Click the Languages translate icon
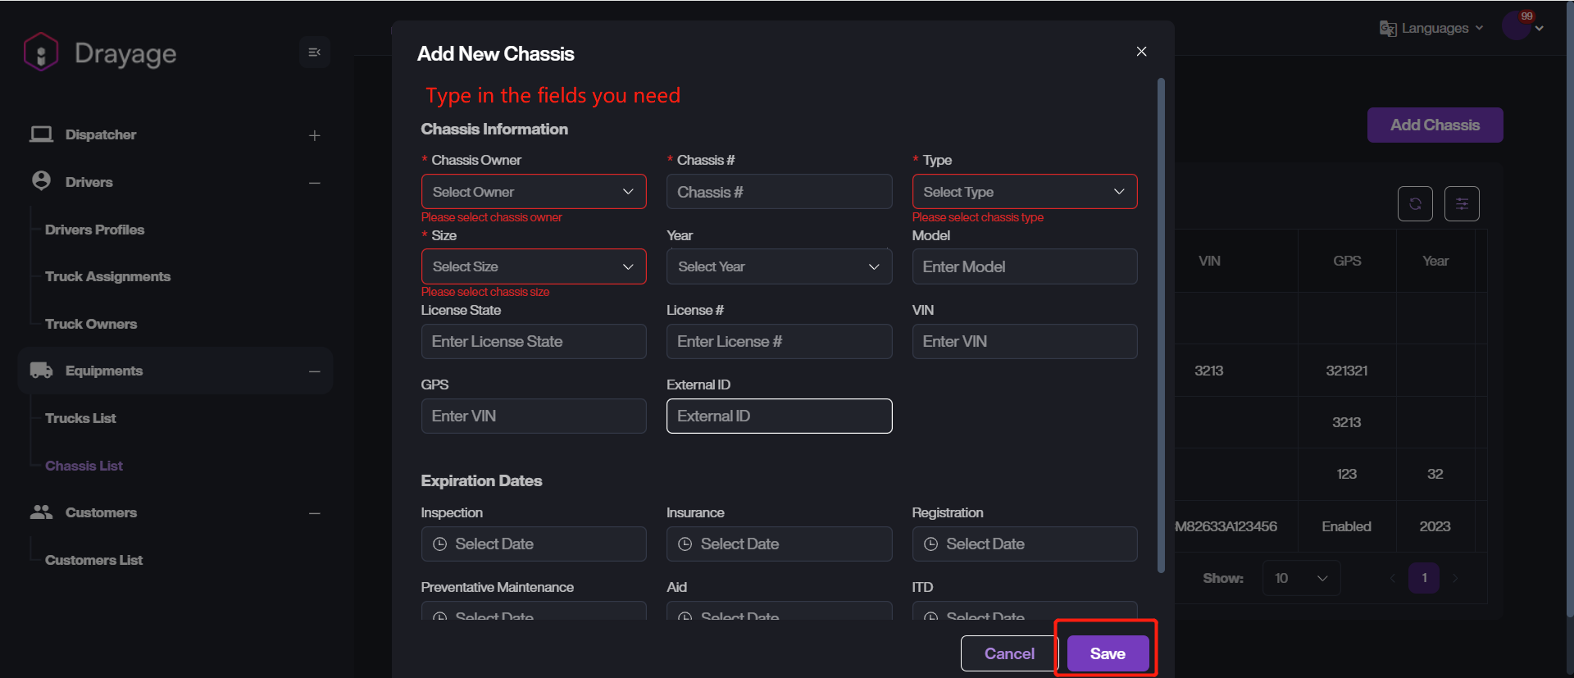This screenshot has width=1574, height=678. 1387,29
